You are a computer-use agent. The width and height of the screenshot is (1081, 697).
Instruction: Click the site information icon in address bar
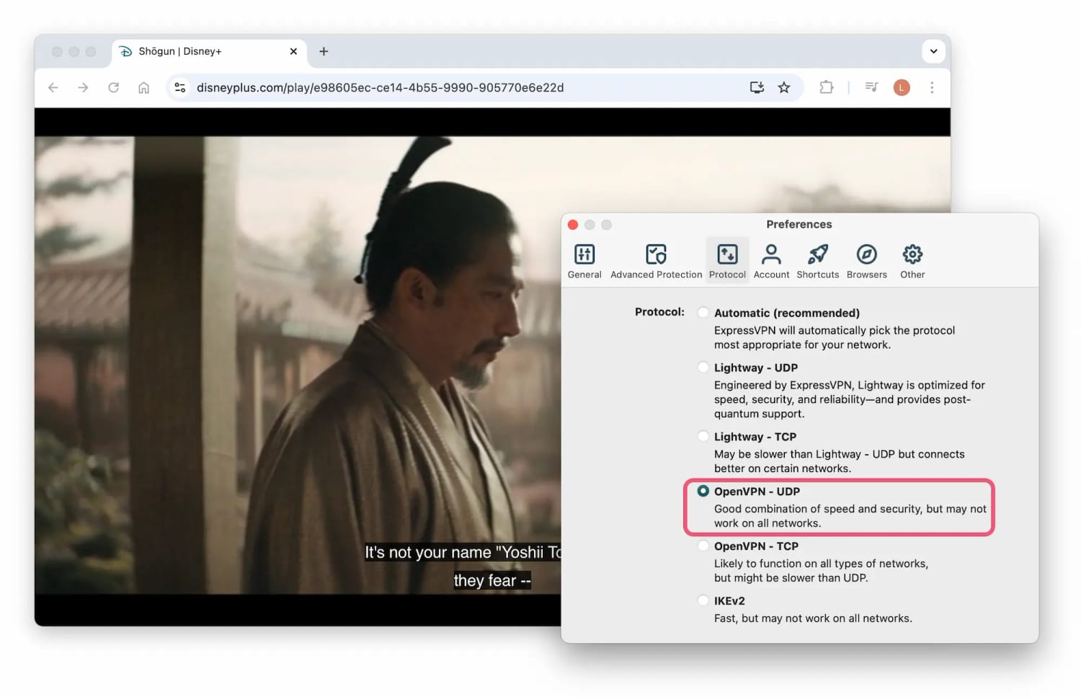(x=179, y=87)
